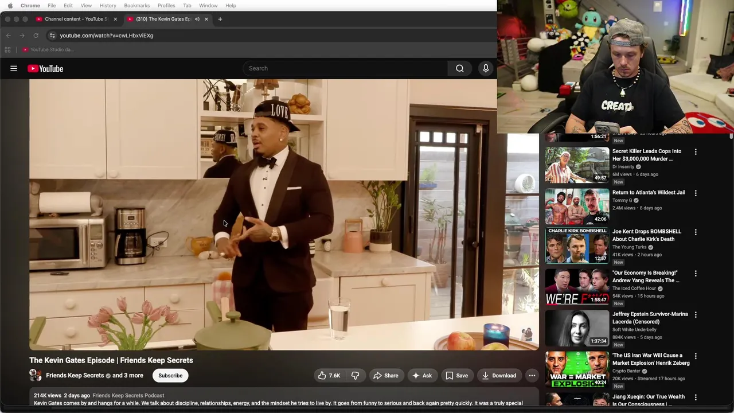The width and height of the screenshot is (734, 413).
Task: Open the YouTube Studio bookmark
Action: coord(48,49)
